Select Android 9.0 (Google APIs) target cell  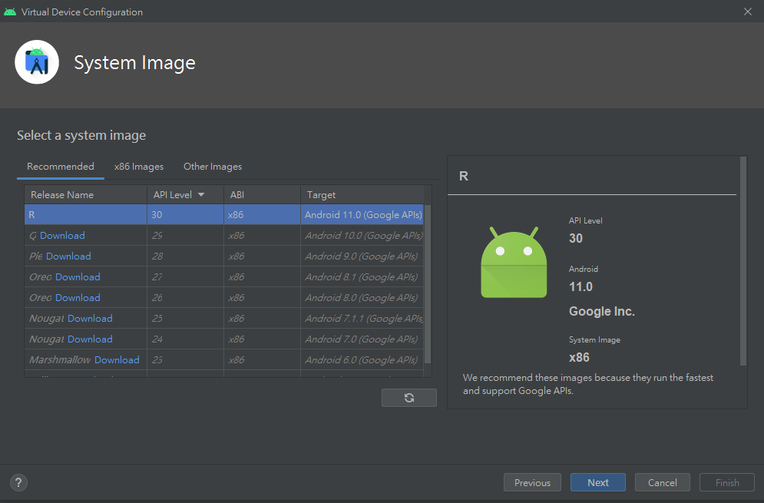(362, 256)
